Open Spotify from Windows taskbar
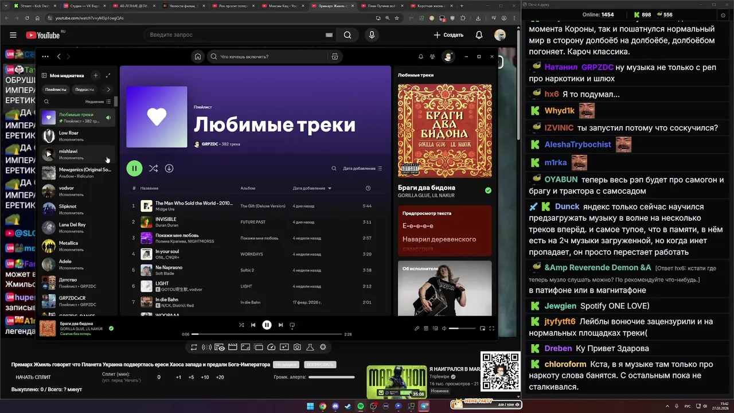 361,406
